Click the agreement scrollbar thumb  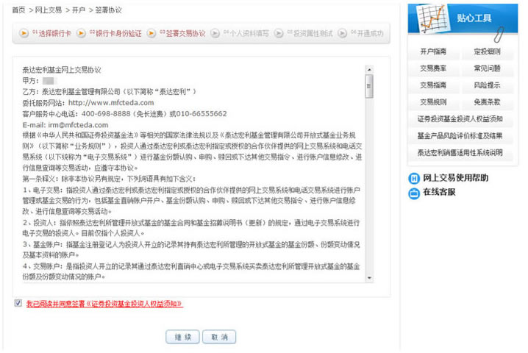click(x=369, y=86)
